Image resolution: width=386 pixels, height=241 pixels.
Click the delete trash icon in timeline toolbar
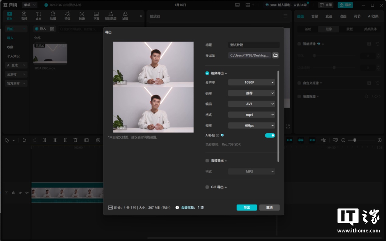[75, 140]
